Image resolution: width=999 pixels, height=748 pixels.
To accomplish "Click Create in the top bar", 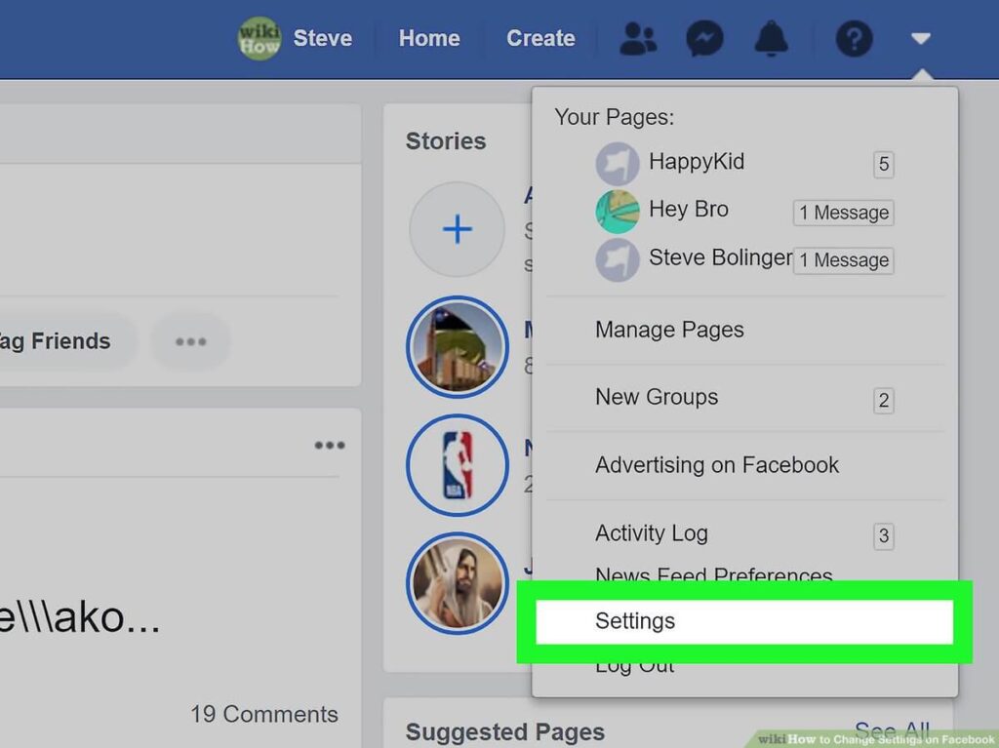I will tap(540, 39).
